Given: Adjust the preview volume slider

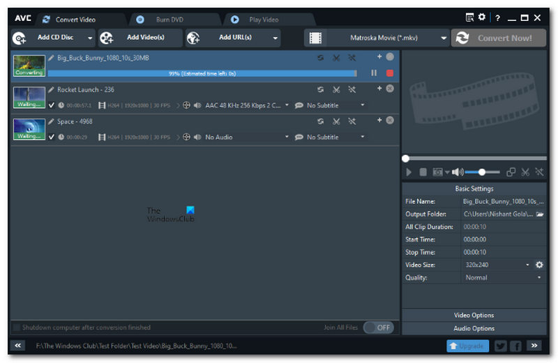Looking at the screenshot, I should [x=481, y=172].
